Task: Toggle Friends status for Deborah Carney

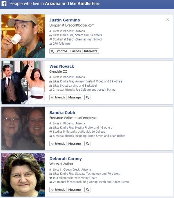Action: (x=58, y=190)
